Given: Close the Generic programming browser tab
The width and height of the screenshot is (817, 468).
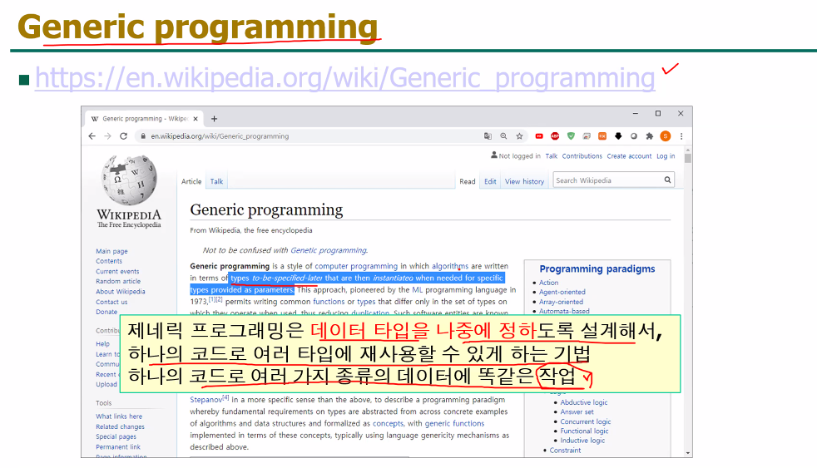Looking at the screenshot, I should pos(196,119).
